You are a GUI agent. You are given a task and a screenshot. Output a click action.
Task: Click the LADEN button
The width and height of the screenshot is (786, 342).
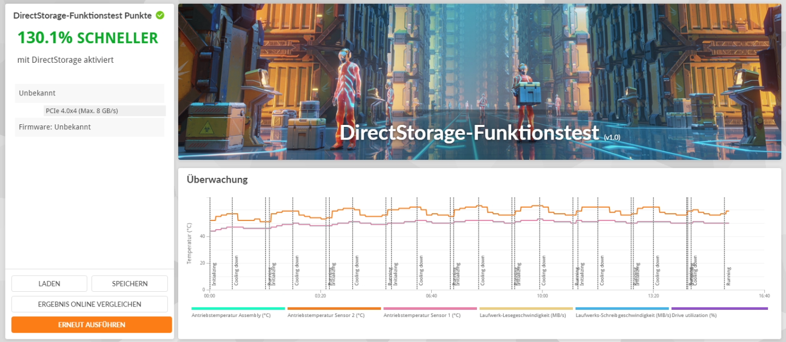click(x=49, y=284)
